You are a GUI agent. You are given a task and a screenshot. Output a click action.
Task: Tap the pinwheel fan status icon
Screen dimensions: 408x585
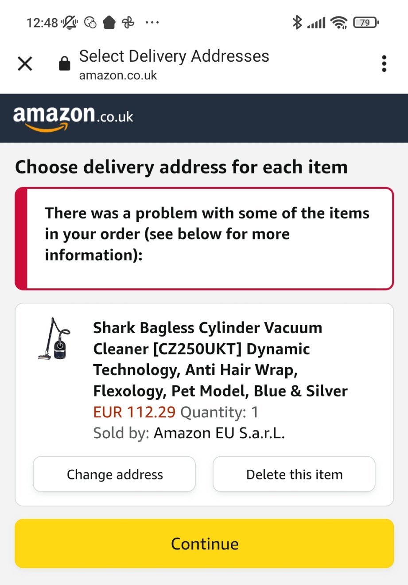click(x=128, y=22)
